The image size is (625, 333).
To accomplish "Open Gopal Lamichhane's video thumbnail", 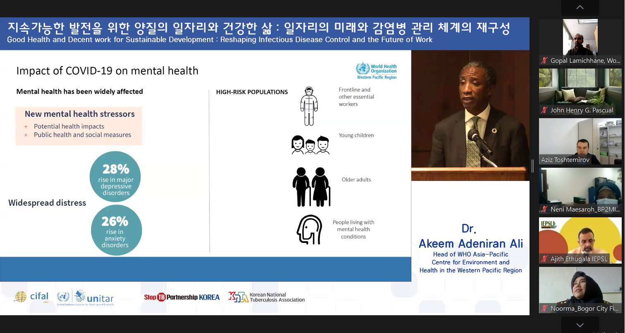I will point(580,42).
